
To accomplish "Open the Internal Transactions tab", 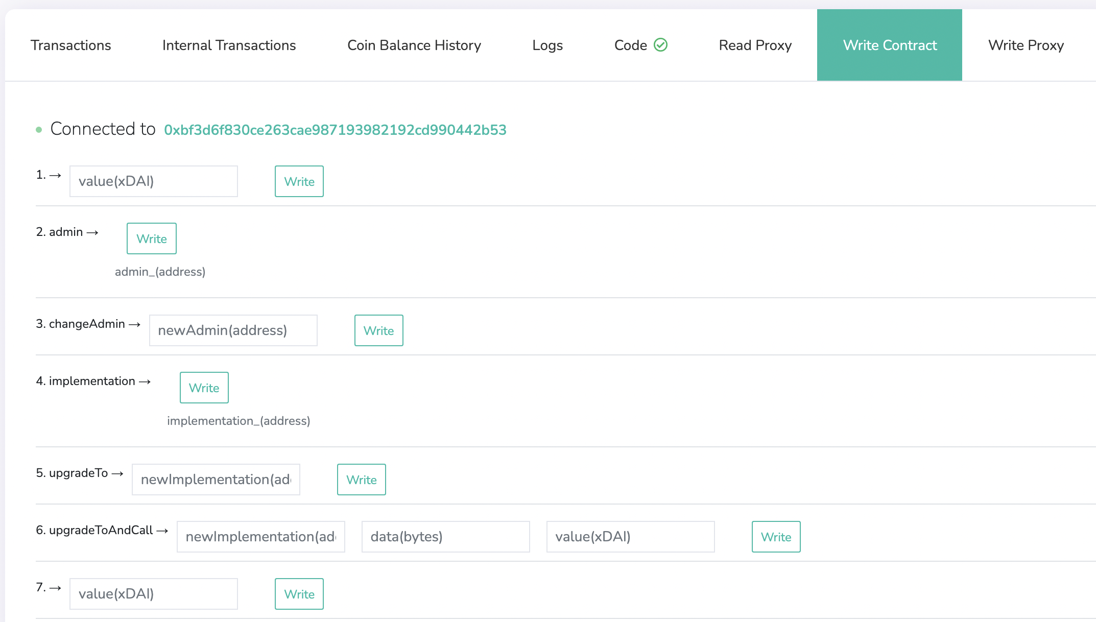I will (x=229, y=45).
